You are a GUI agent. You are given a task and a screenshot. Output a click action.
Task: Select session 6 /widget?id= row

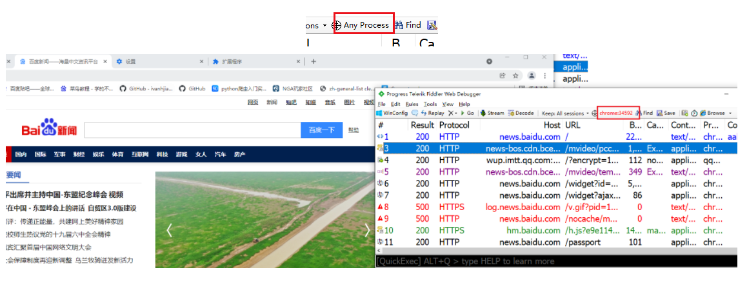pyautogui.click(x=556, y=184)
